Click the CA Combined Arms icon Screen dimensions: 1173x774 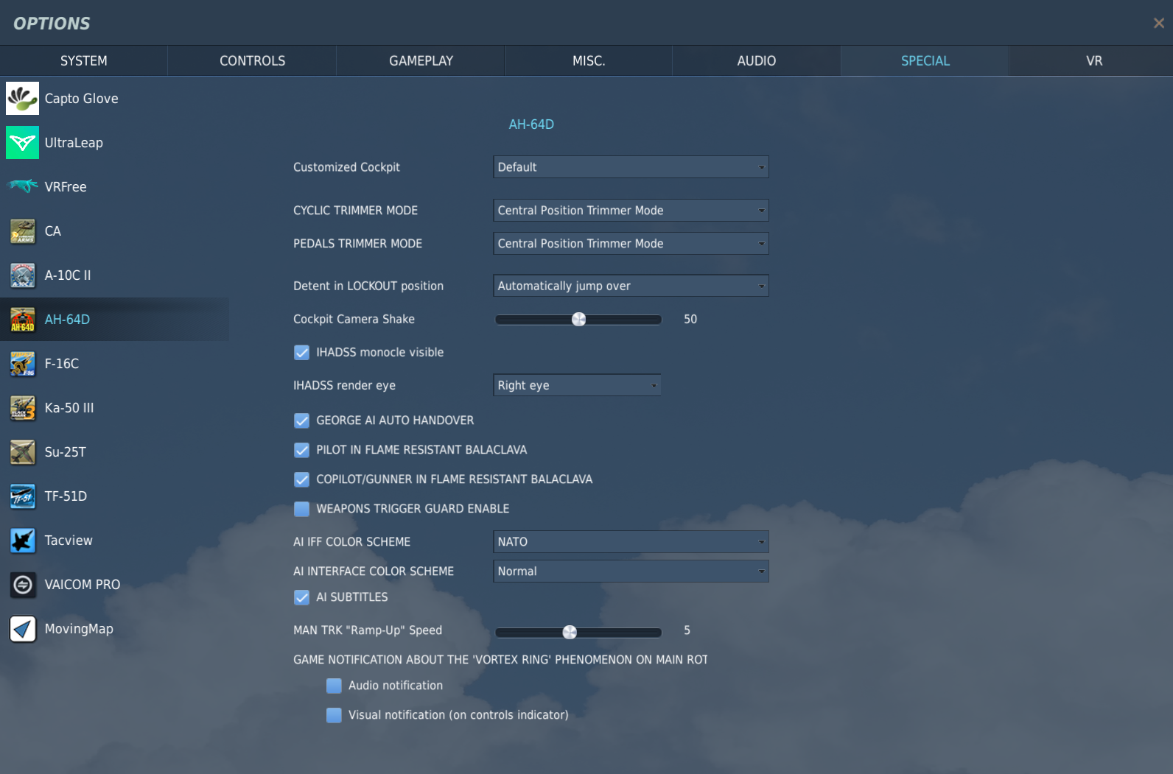tap(22, 231)
